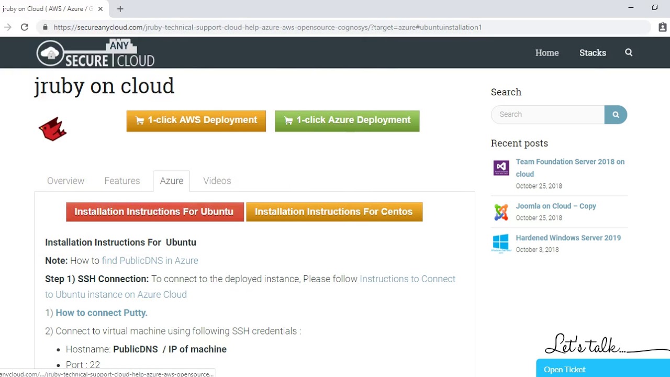Viewport: 670px width, 377px height.
Task: Open a new browser tab
Action: click(x=120, y=9)
